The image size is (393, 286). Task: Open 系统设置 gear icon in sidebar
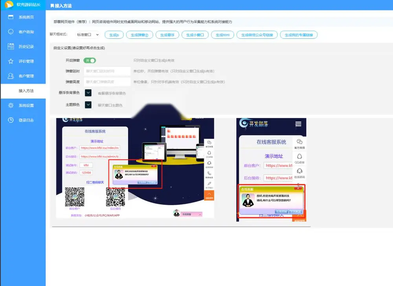point(11,105)
